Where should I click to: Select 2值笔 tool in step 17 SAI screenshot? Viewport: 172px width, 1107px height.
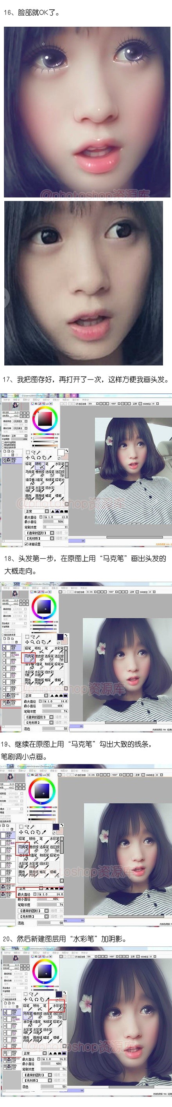point(40,481)
